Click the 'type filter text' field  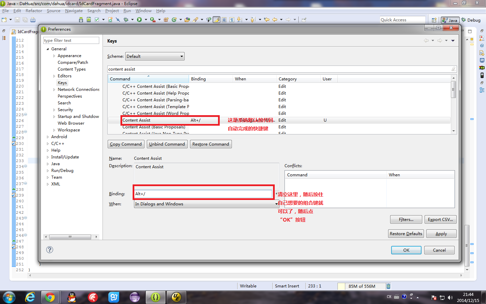(71, 41)
